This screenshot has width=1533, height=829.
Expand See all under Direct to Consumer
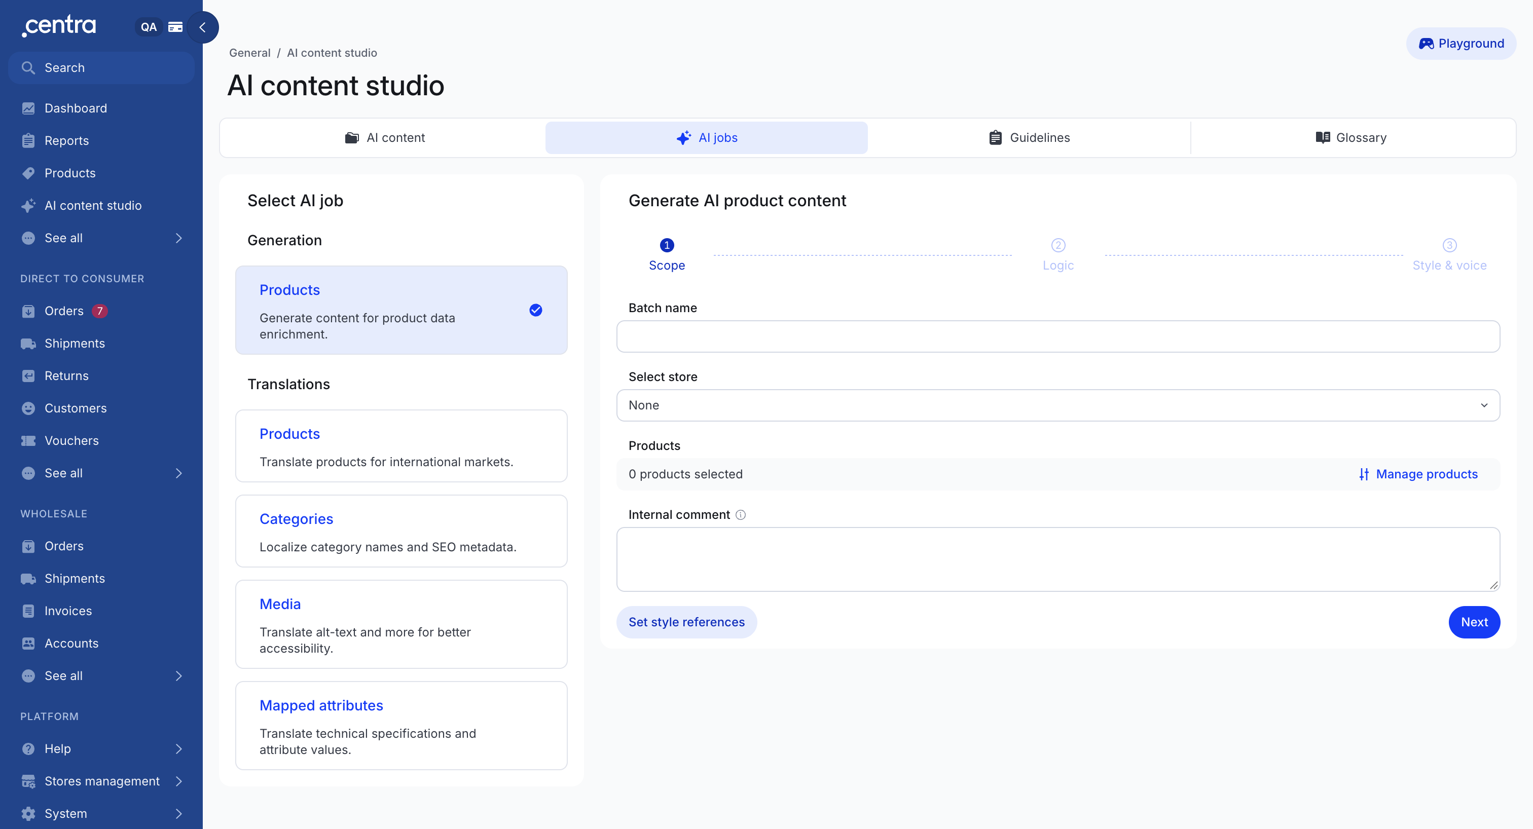(101, 473)
